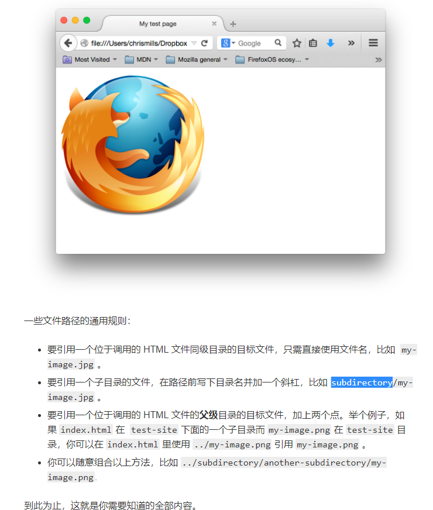This screenshot has width=433, height=510.
Task: Click the file:// URL address field
Action: 139,43
